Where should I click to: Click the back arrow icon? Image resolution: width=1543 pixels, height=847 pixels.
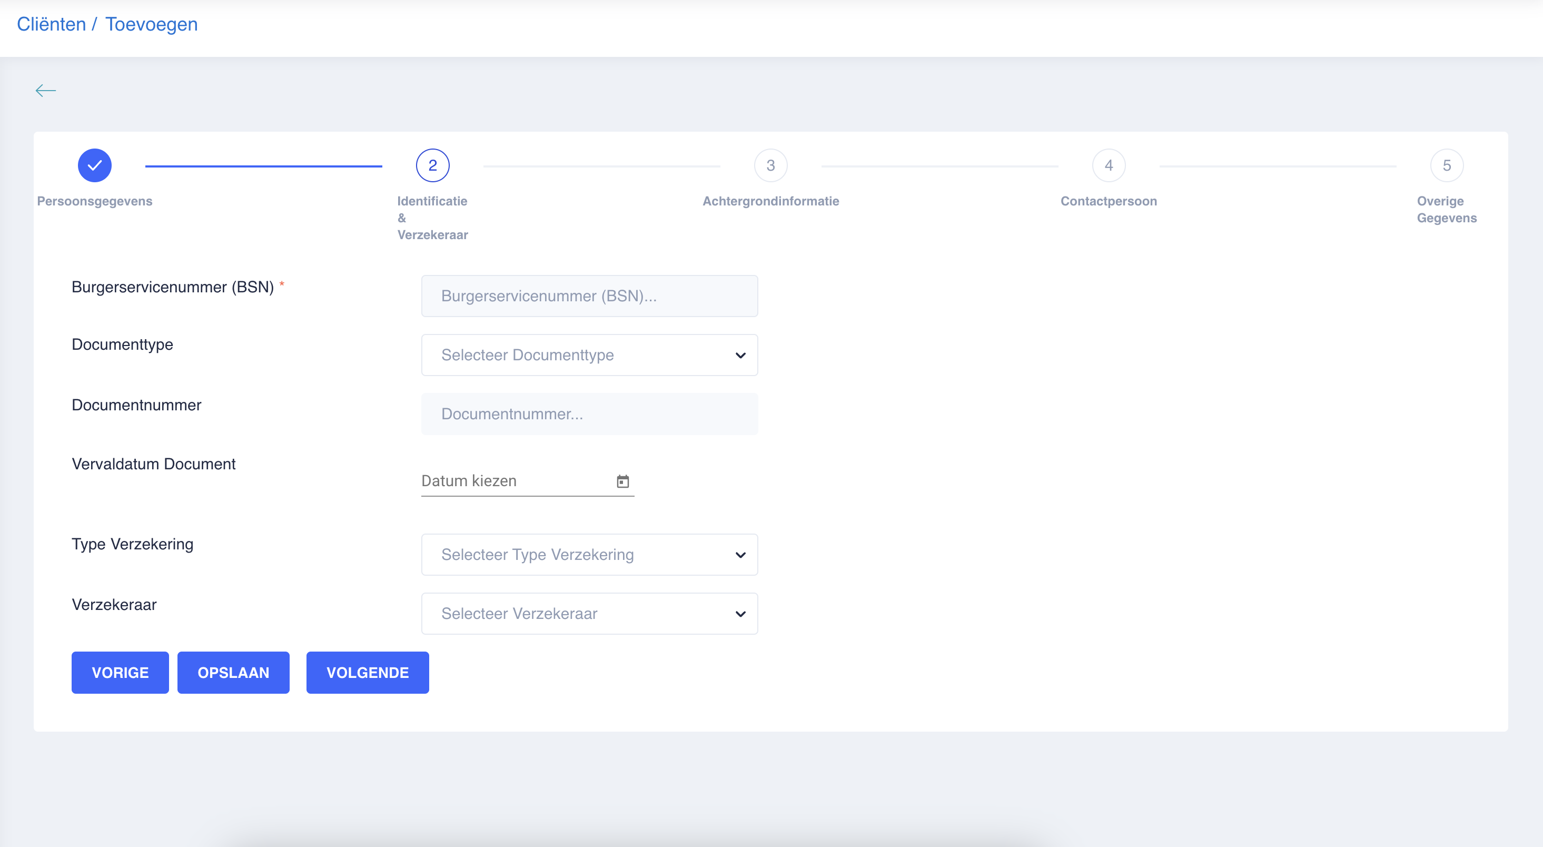tap(45, 91)
